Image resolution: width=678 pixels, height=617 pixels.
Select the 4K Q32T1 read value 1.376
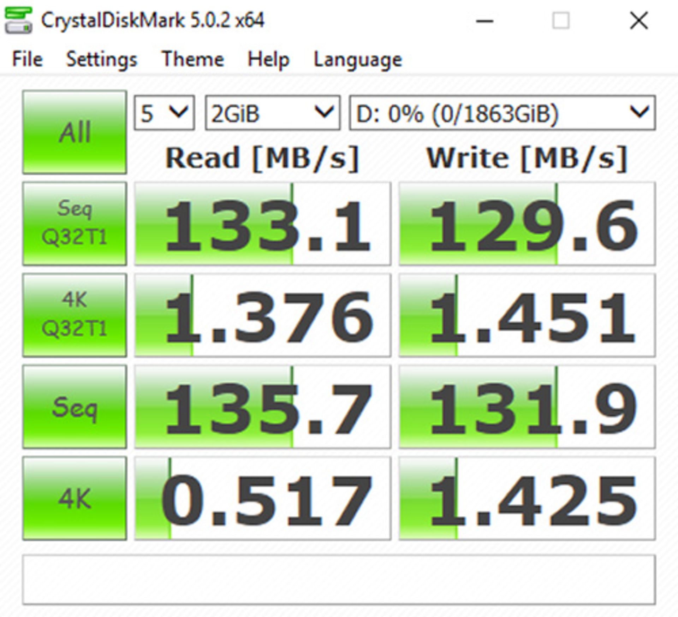[263, 315]
